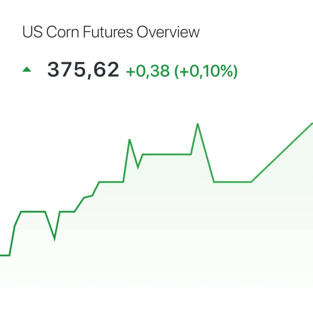Click the +0,38 price change figure
The image size is (313, 313).
pos(148,71)
